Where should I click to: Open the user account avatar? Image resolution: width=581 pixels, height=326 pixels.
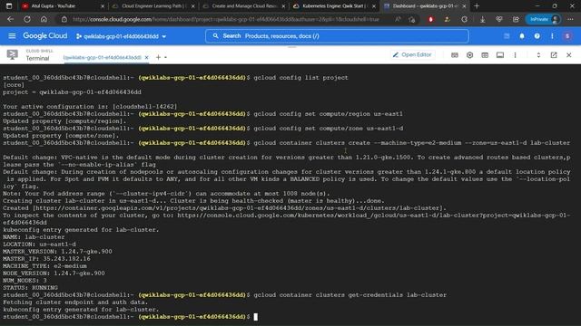click(x=566, y=36)
